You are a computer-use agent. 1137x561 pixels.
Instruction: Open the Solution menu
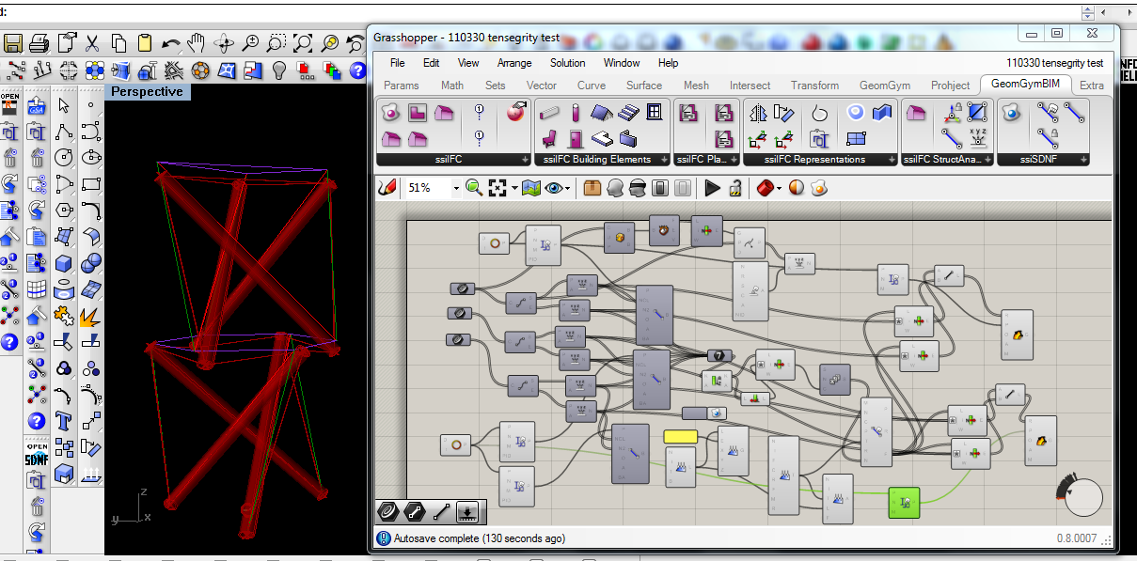[567, 63]
